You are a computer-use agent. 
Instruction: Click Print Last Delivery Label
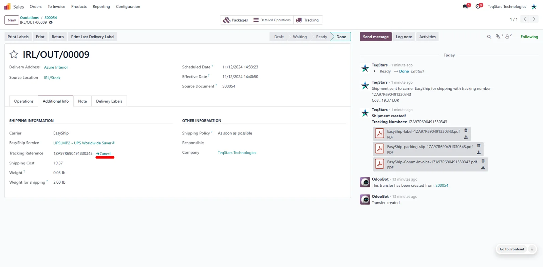coord(93,37)
